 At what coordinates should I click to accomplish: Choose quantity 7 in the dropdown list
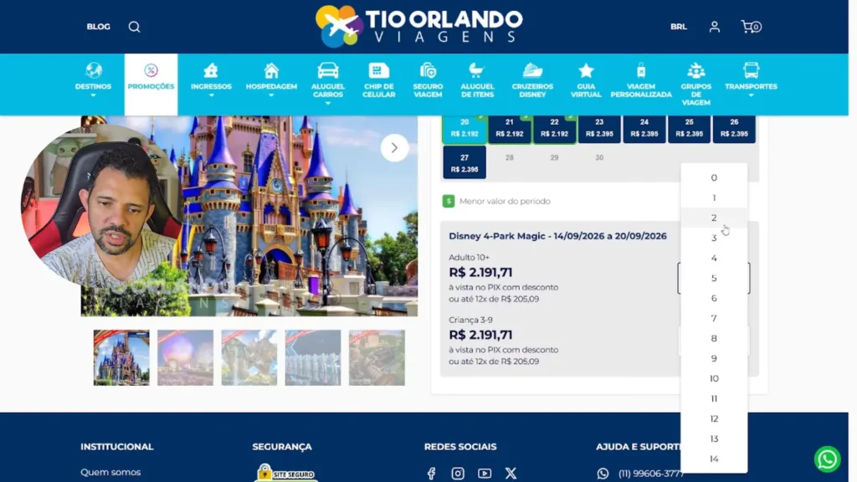714,319
